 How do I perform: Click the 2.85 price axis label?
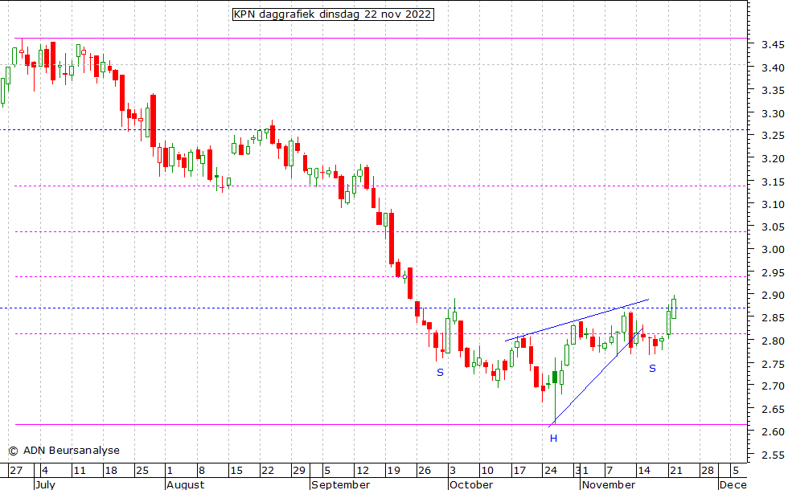click(x=773, y=318)
